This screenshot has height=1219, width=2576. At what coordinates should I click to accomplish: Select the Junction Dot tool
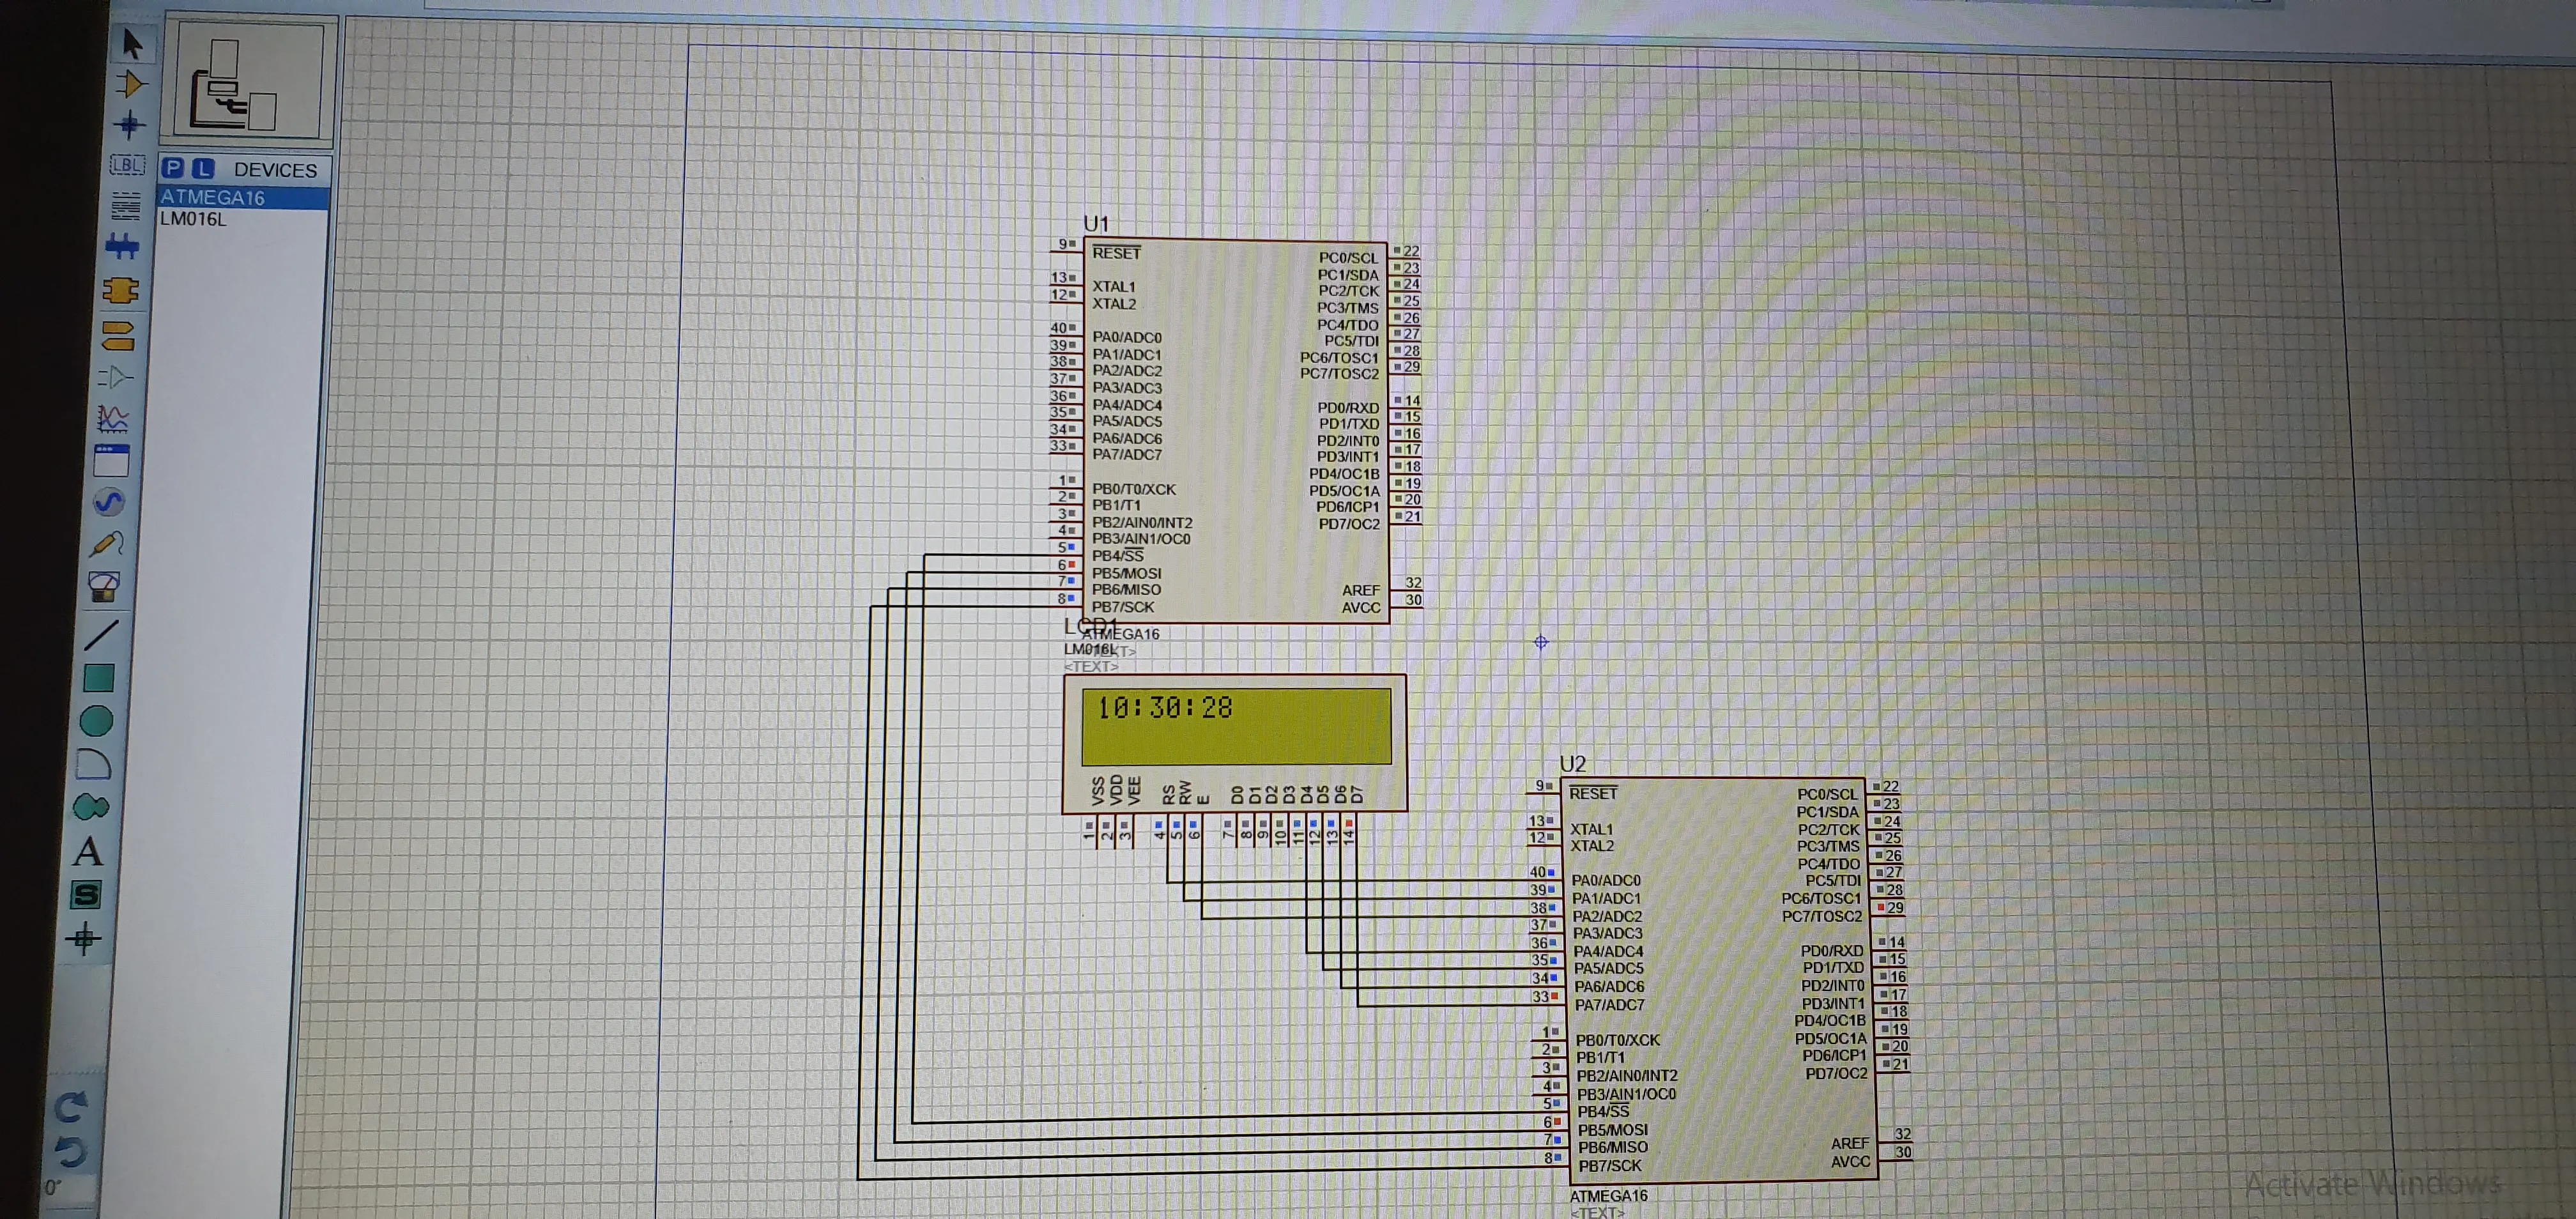[x=129, y=125]
